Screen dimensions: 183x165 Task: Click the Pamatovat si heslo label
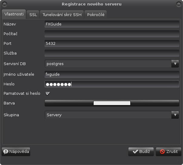(22, 94)
